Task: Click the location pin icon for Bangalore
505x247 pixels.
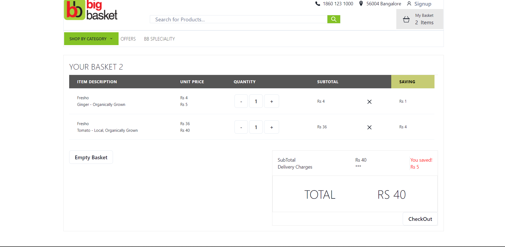Action: tap(361, 3)
